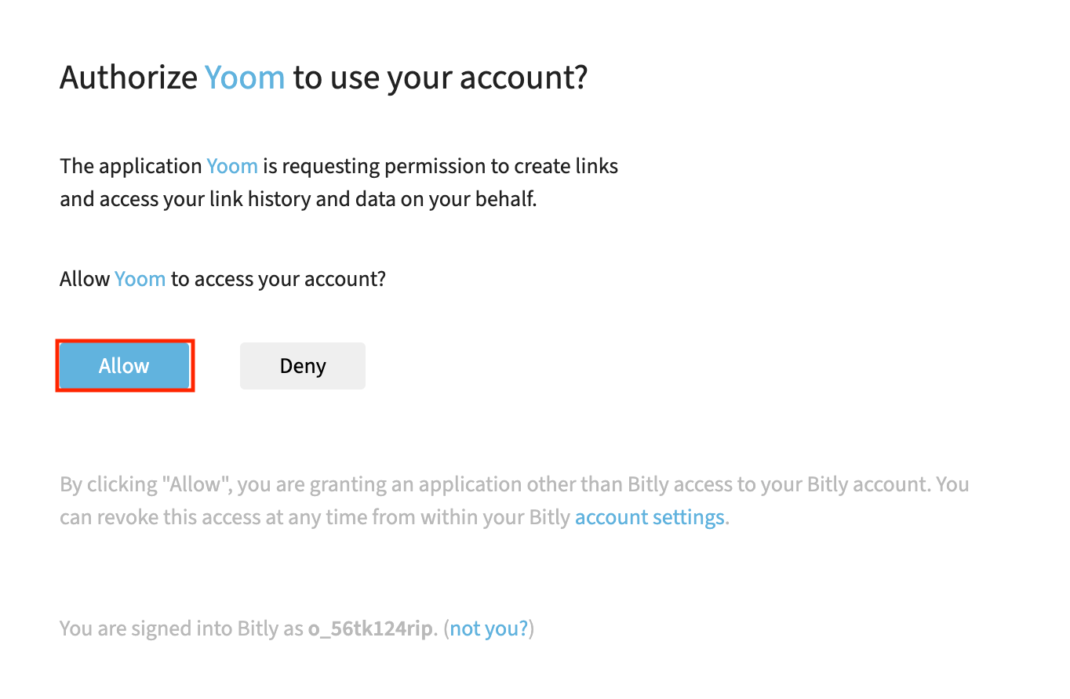Click "The application" at the description start

131,166
